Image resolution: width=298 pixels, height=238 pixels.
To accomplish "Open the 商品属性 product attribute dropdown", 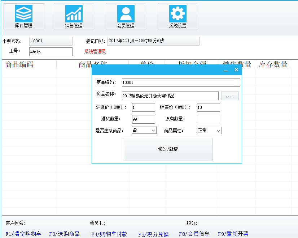I will 209,130.
